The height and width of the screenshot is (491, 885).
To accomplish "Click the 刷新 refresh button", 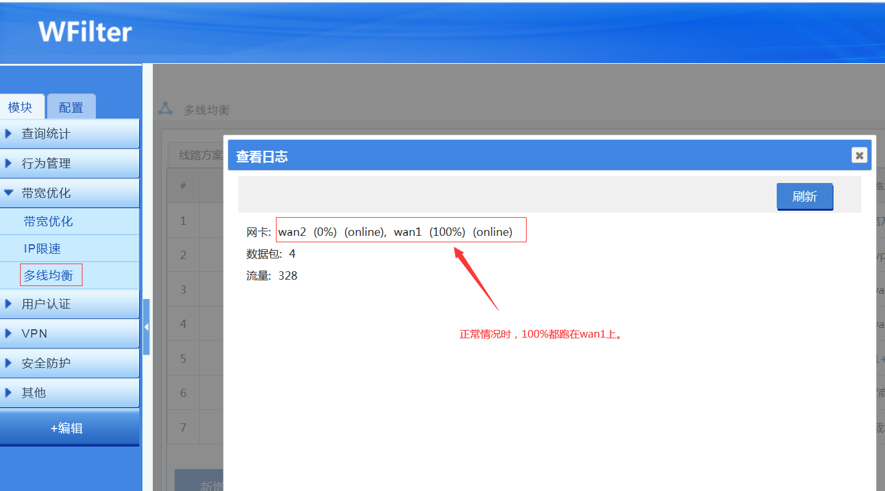I will coord(804,197).
